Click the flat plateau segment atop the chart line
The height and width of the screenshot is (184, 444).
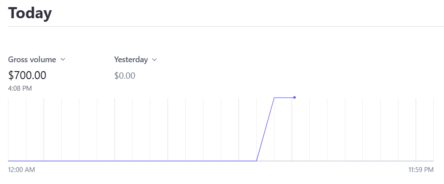coord(284,97)
